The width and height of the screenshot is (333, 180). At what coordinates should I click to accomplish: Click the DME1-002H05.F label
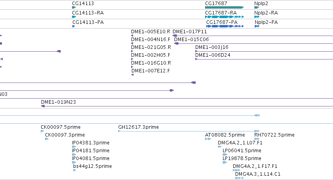coord(151,55)
